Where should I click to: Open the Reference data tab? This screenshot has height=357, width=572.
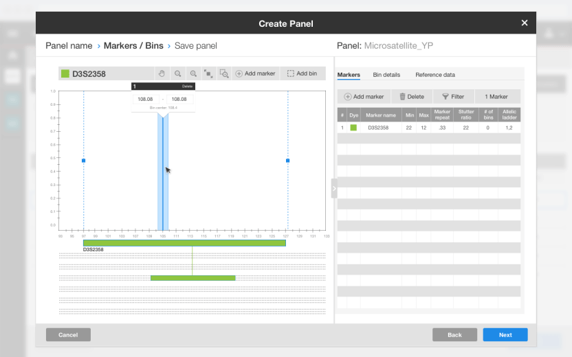coord(435,75)
